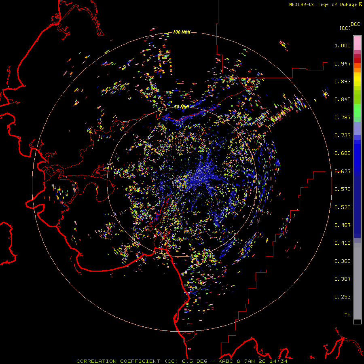Click the 0.787 scale value
The width and height of the screenshot is (364, 364).
point(343,117)
